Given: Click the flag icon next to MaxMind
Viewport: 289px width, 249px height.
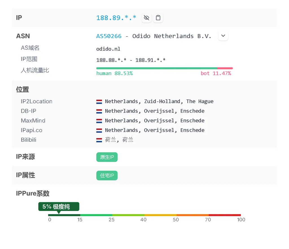Looking at the screenshot, I should (x=99, y=120).
